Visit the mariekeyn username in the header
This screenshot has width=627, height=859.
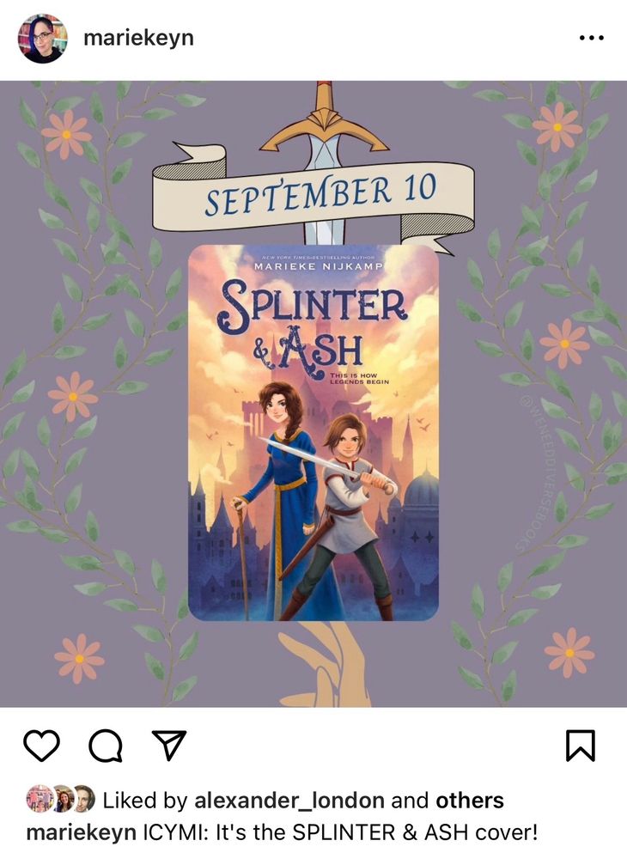pos(138,39)
